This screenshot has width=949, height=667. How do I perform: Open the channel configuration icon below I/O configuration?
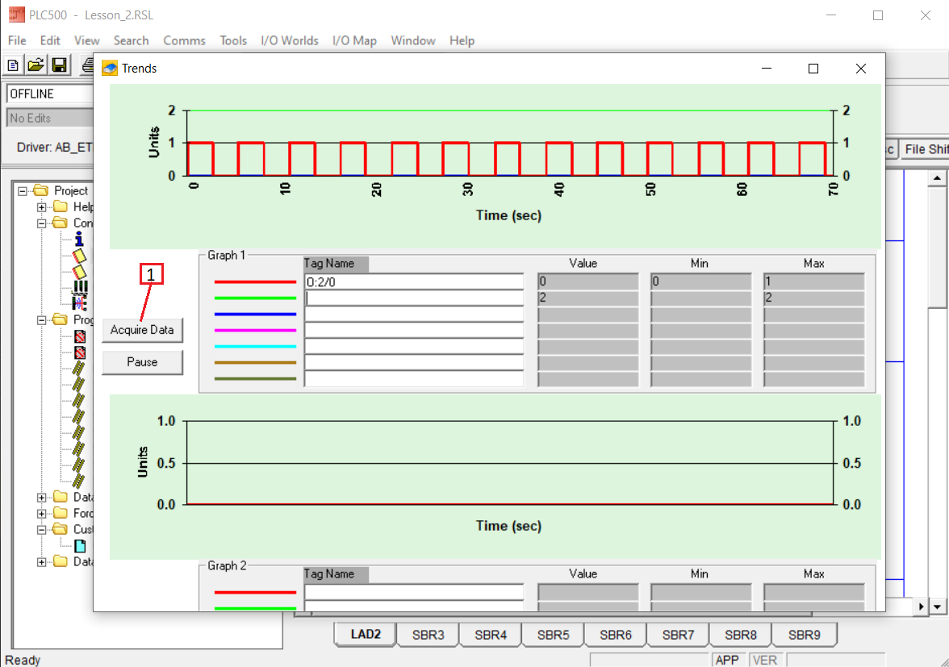[x=79, y=302]
